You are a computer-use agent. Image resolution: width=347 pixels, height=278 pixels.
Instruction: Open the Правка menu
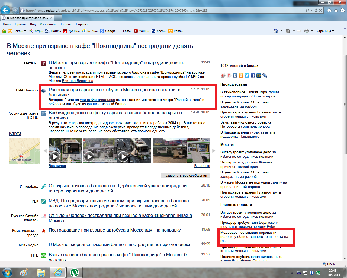20,24
